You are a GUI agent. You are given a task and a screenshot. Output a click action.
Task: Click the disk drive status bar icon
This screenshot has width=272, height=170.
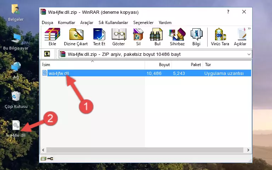pyautogui.click(x=44, y=158)
